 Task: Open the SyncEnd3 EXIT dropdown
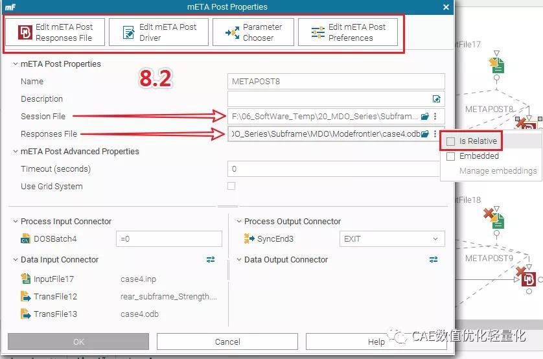[x=392, y=239]
